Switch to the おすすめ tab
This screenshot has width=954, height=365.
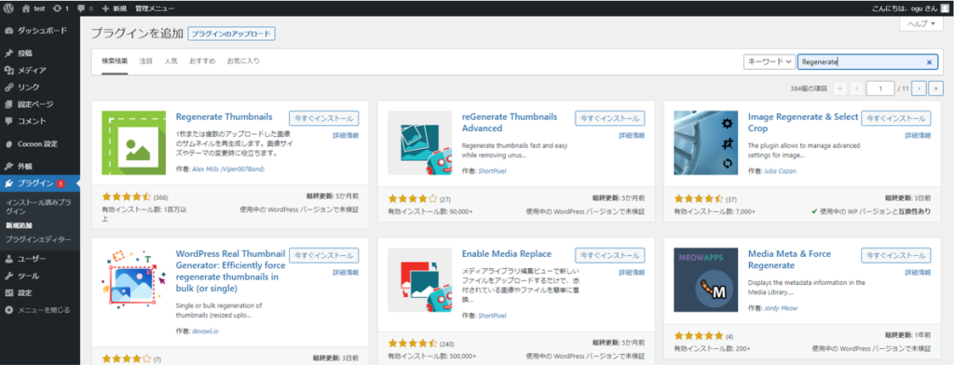pos(202,61)
